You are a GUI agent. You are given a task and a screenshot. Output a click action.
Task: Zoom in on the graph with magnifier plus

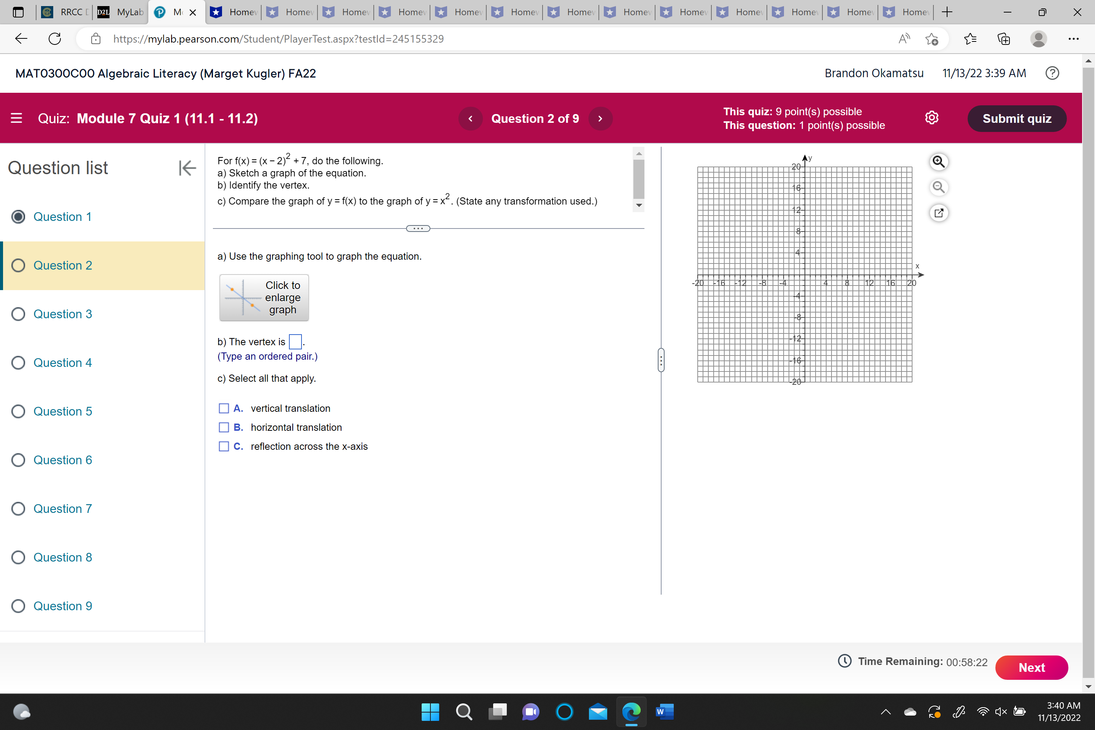(x=938, y=162)
